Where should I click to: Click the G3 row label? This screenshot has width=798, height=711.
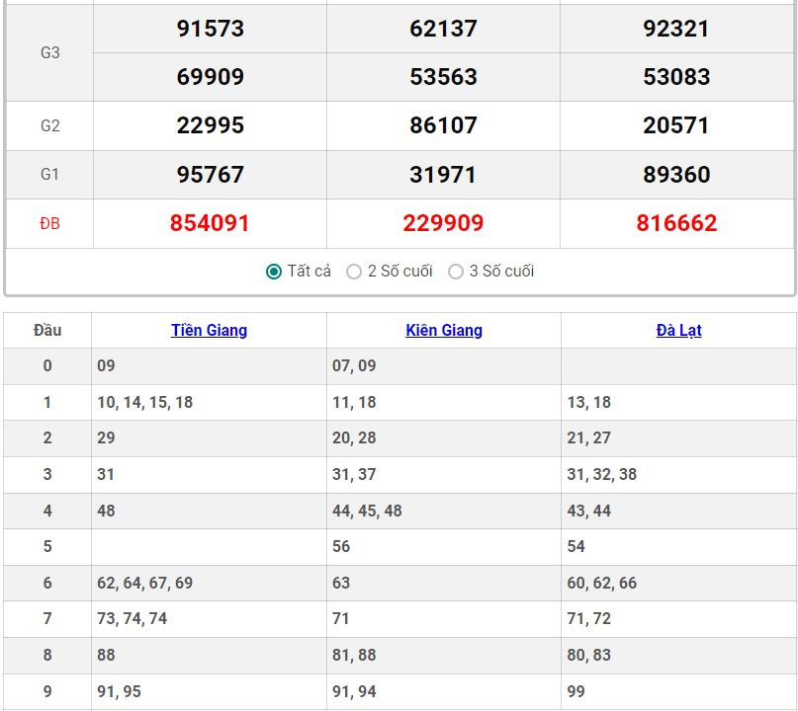pos(49,53)
